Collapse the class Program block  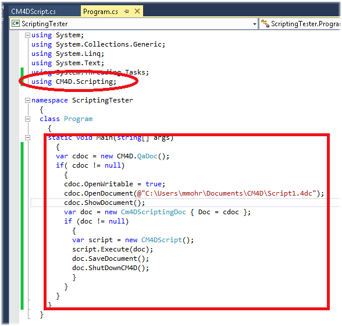pos(27,119)
